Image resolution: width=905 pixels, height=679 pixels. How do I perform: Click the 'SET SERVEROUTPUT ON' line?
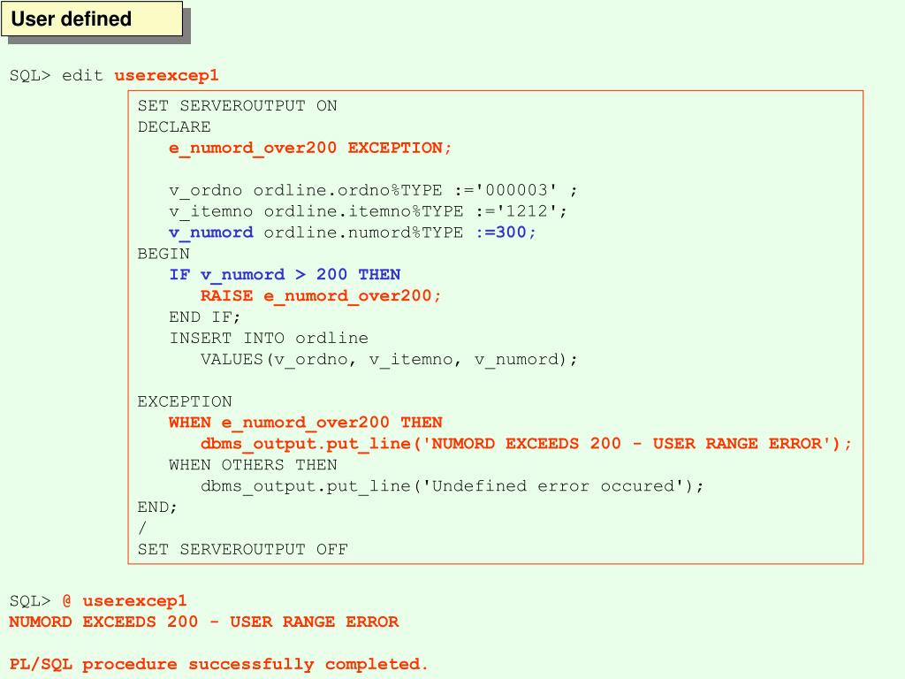[237, 106]
